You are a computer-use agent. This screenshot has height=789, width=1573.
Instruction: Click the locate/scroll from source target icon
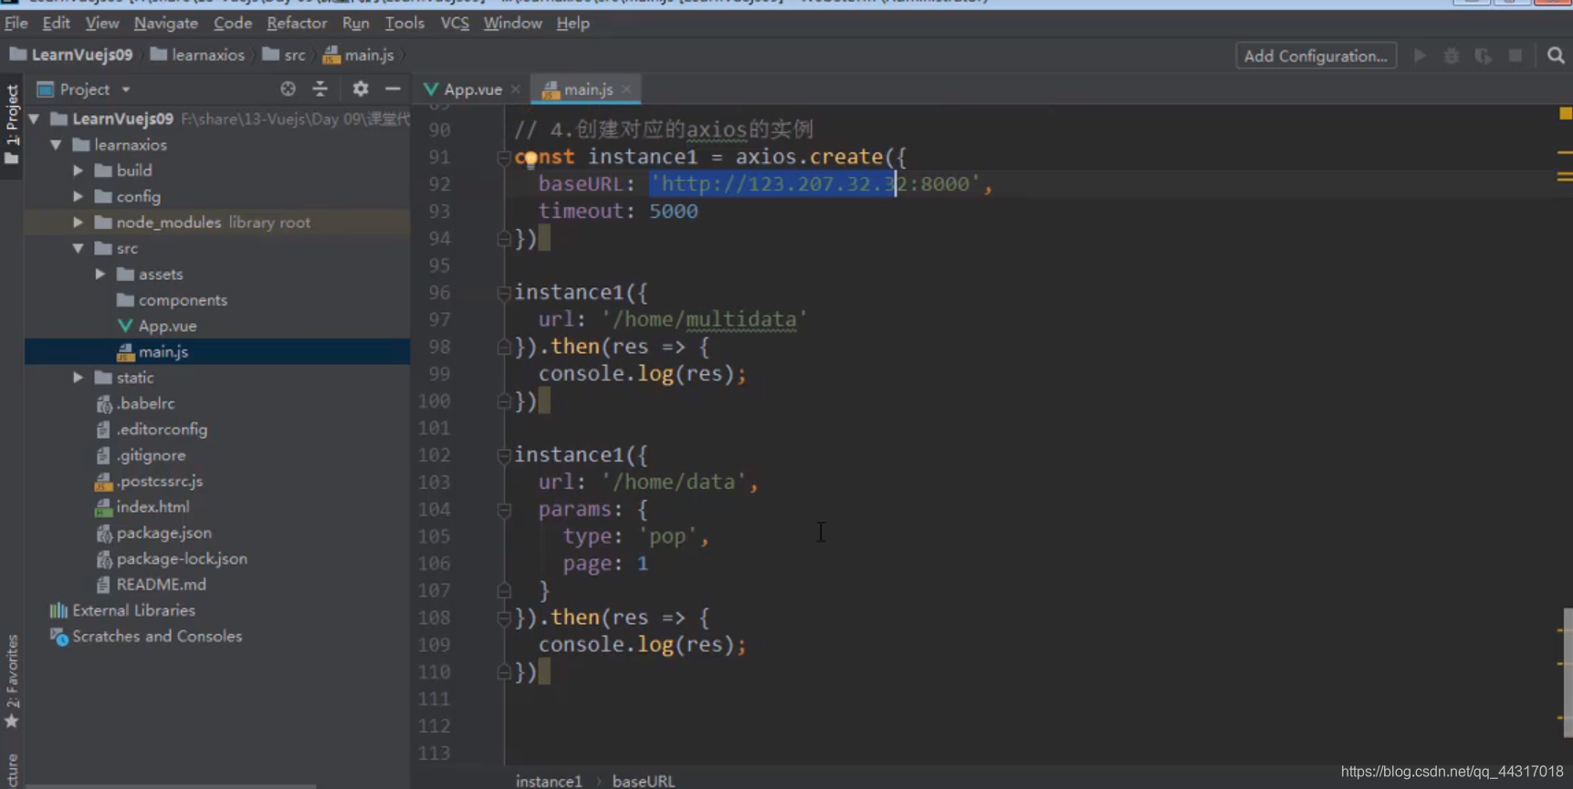[288, 88]
